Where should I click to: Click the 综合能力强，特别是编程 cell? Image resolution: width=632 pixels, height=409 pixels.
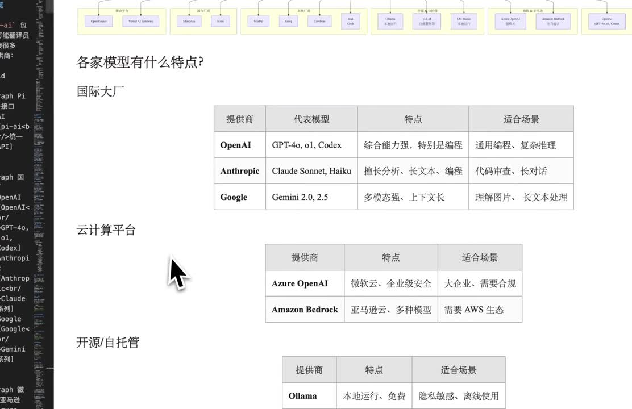pos(413,145)
